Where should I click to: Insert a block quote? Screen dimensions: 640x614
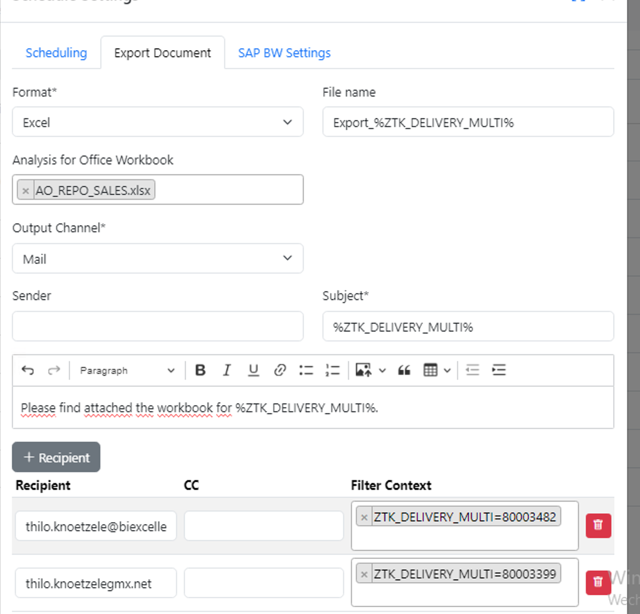404,370
